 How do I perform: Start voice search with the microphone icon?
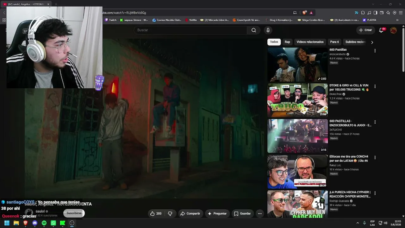pyautogui.click(x=268, y=30)
